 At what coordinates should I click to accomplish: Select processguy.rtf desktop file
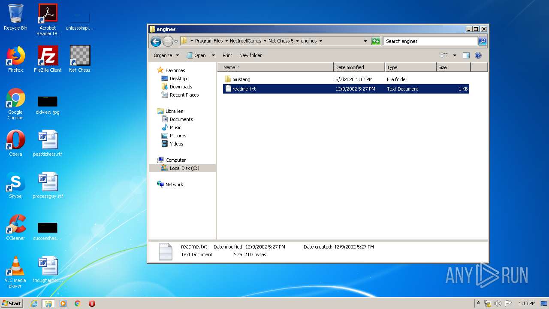(48, 185)
